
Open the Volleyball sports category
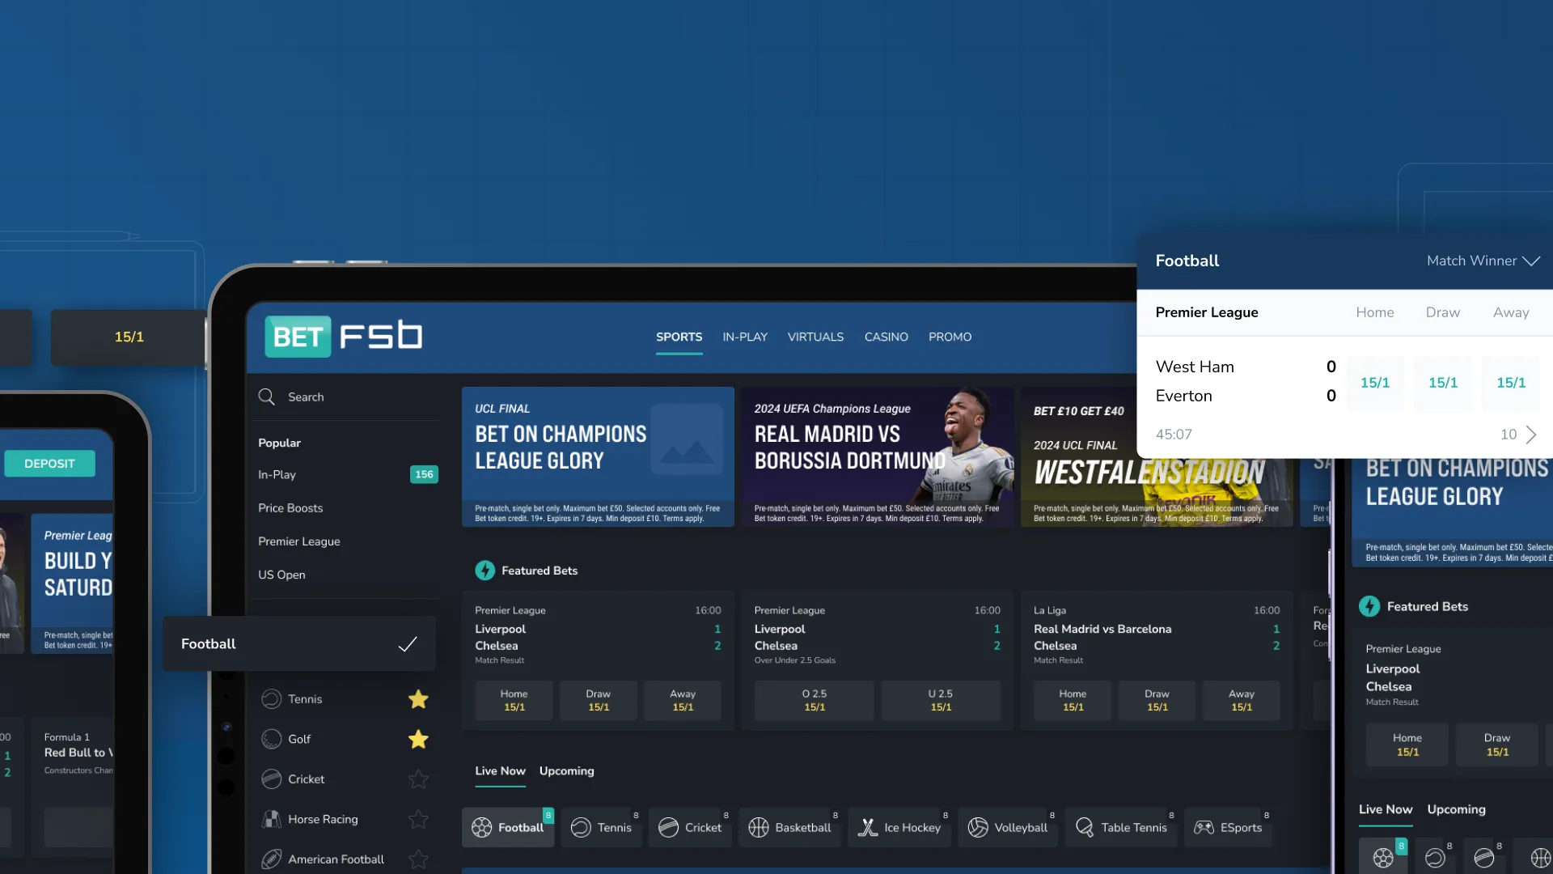pos(976,827)
